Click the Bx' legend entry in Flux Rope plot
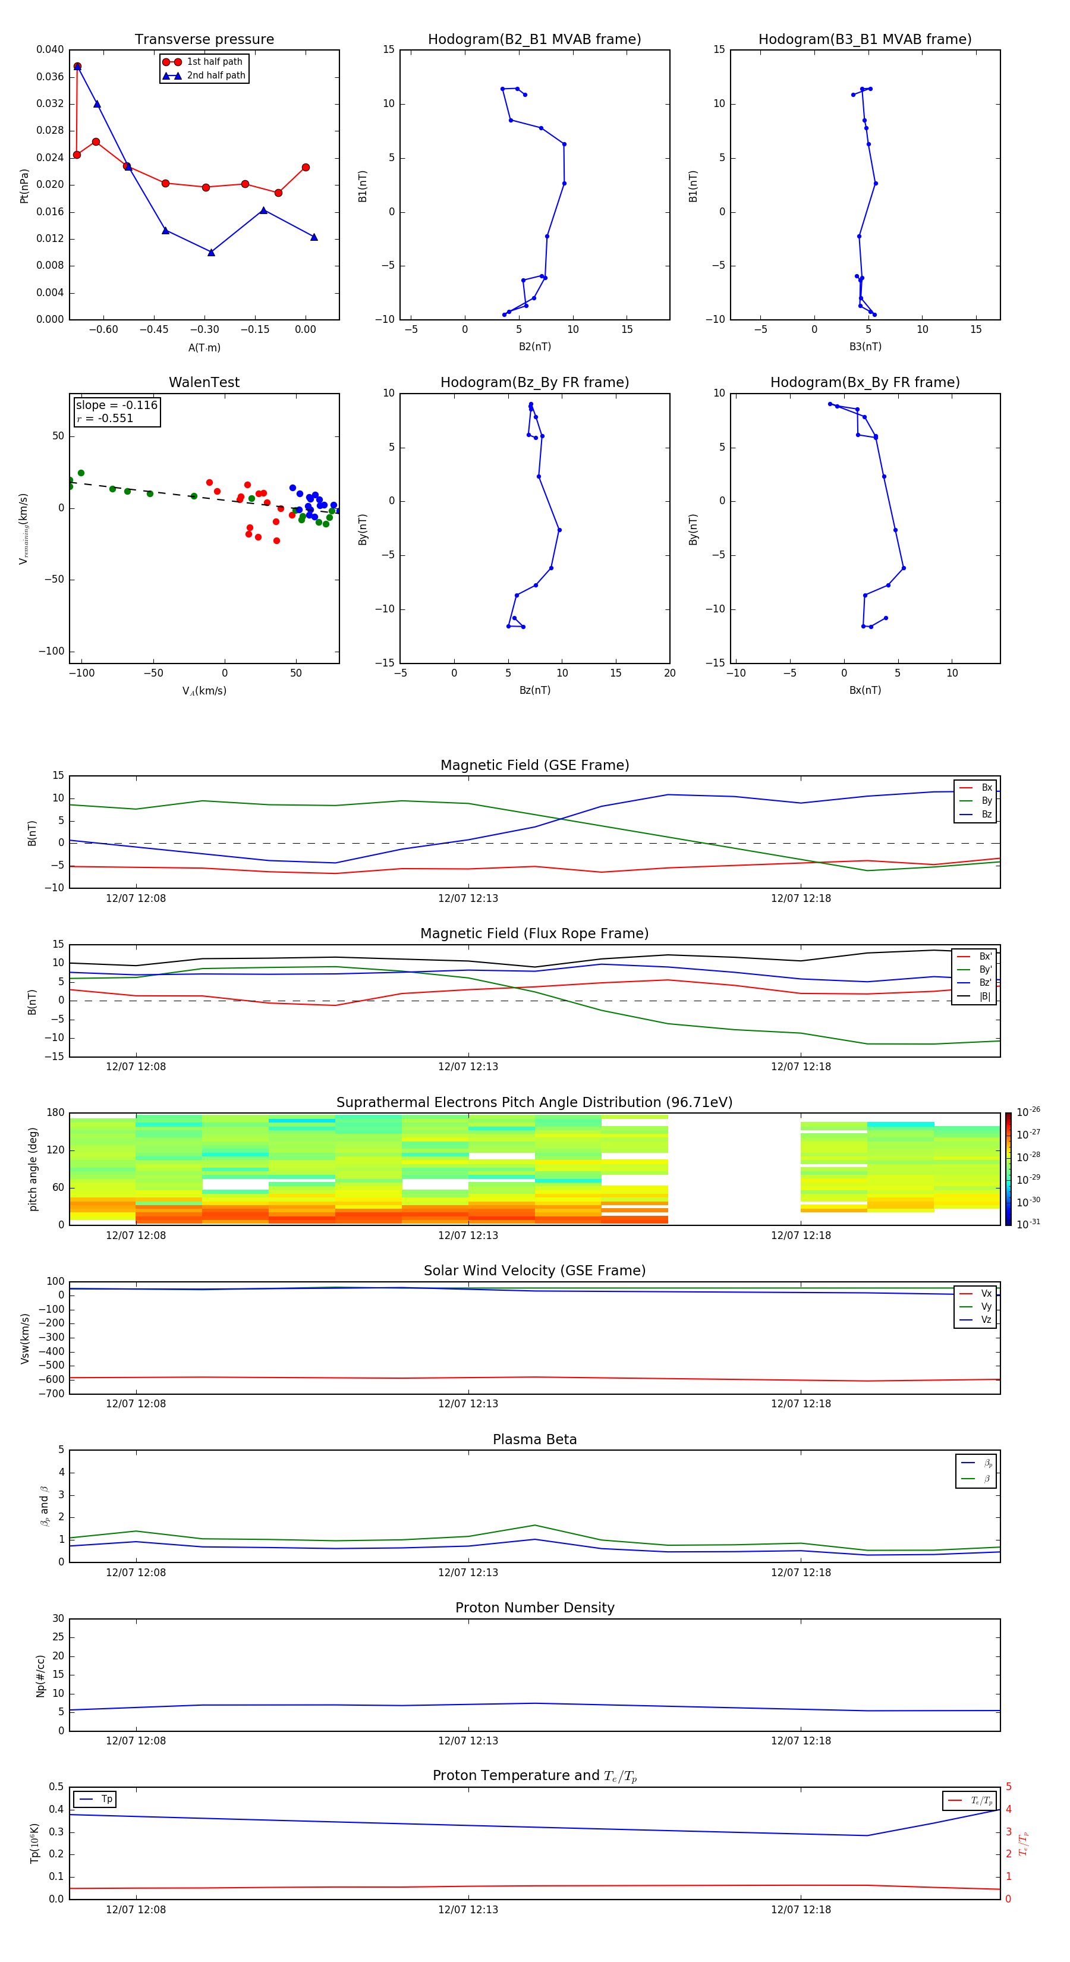Viewport: 1070px width, 1962px height. (x=974, y=957)
